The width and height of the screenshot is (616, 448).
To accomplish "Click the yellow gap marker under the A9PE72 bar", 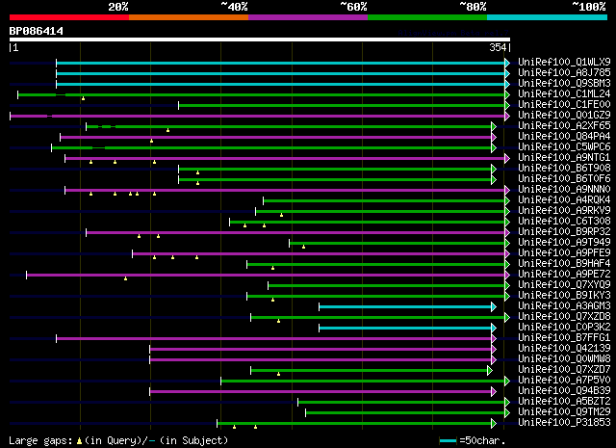I will click(x=126, y=278).
